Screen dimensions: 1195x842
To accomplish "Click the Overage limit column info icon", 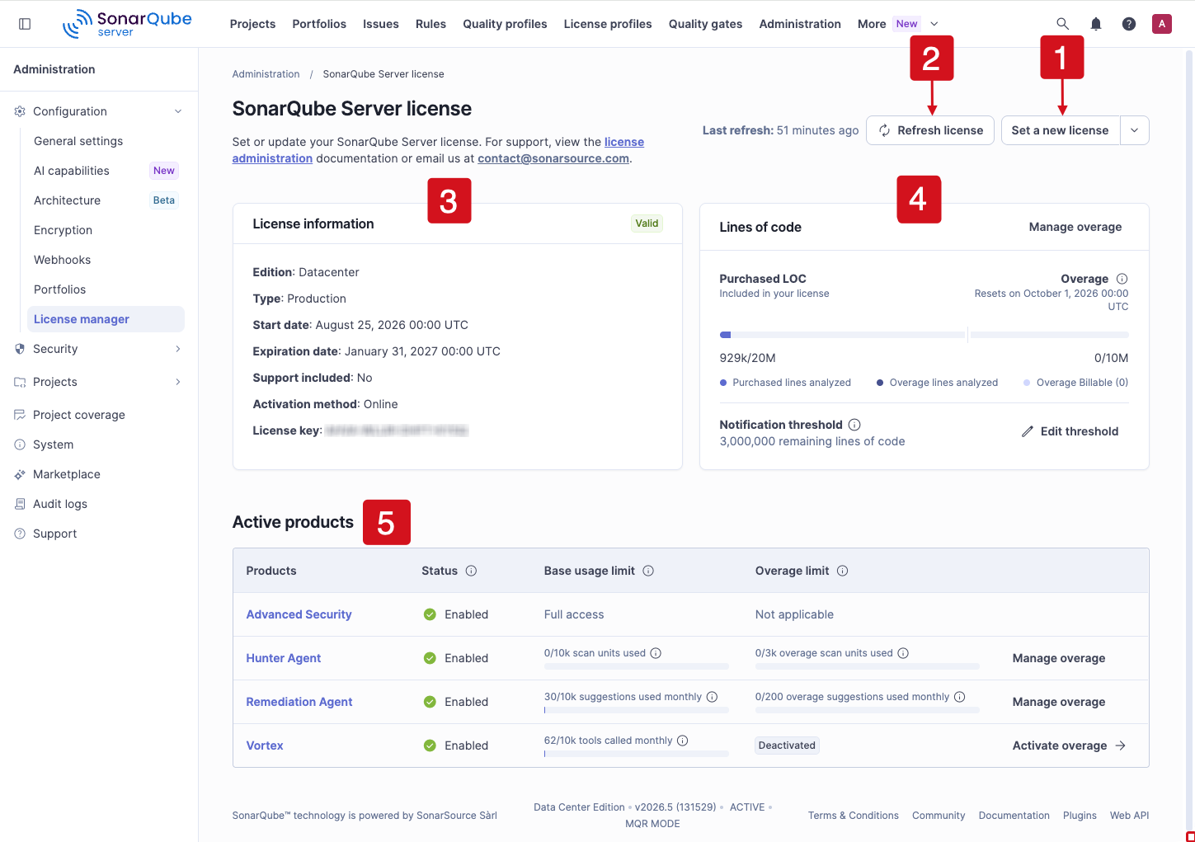I will coord(843,571).
